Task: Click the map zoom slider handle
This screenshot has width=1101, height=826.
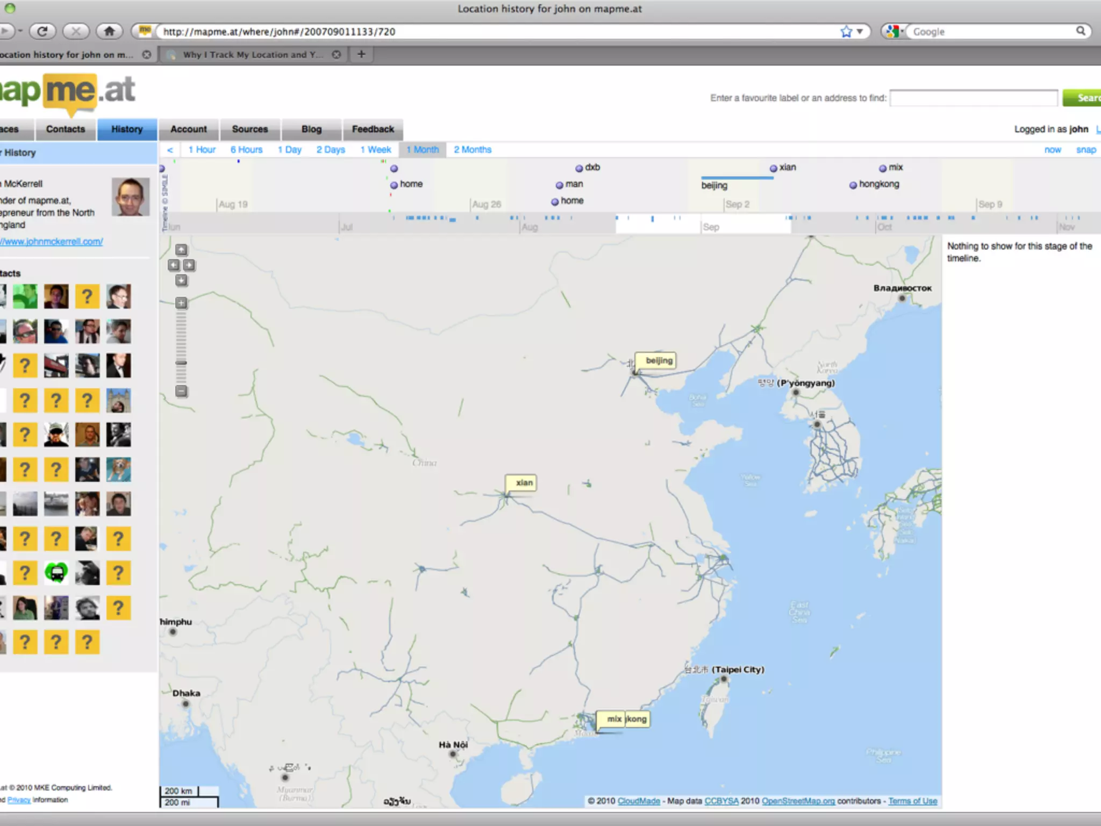Action: pos(182,362)
